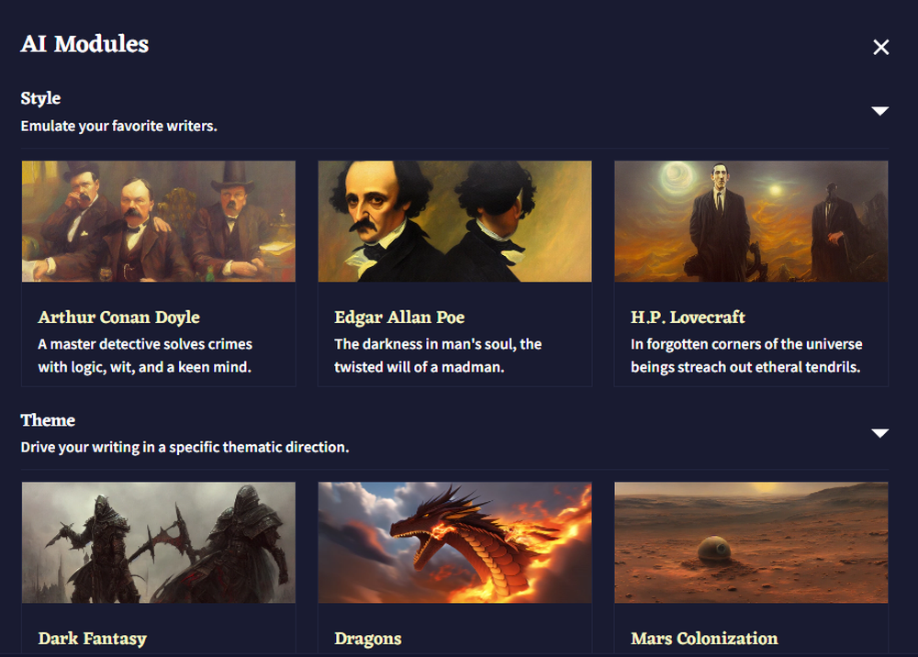Choose the Mars Colonization landscape image

(751, 542)
